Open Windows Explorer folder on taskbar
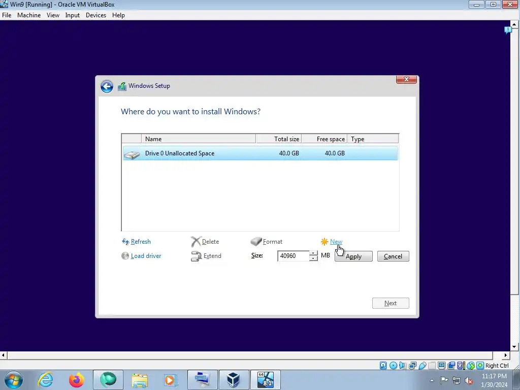This screenshot has width=520, height=390. click(140, 380)
